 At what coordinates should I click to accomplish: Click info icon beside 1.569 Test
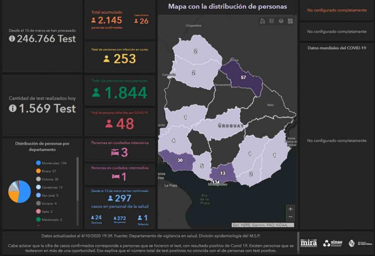coord(12,108)
